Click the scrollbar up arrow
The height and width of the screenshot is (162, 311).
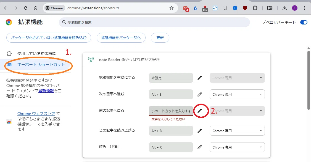click(309, 48)
